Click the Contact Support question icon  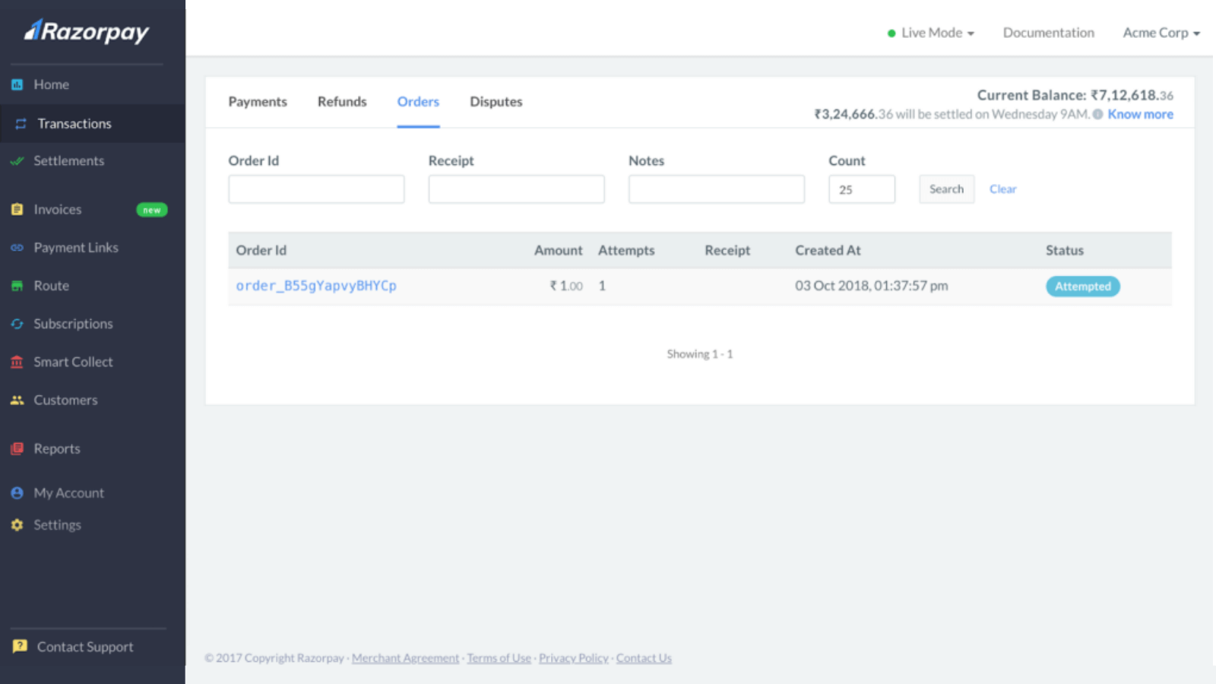(x=20, y=646)
